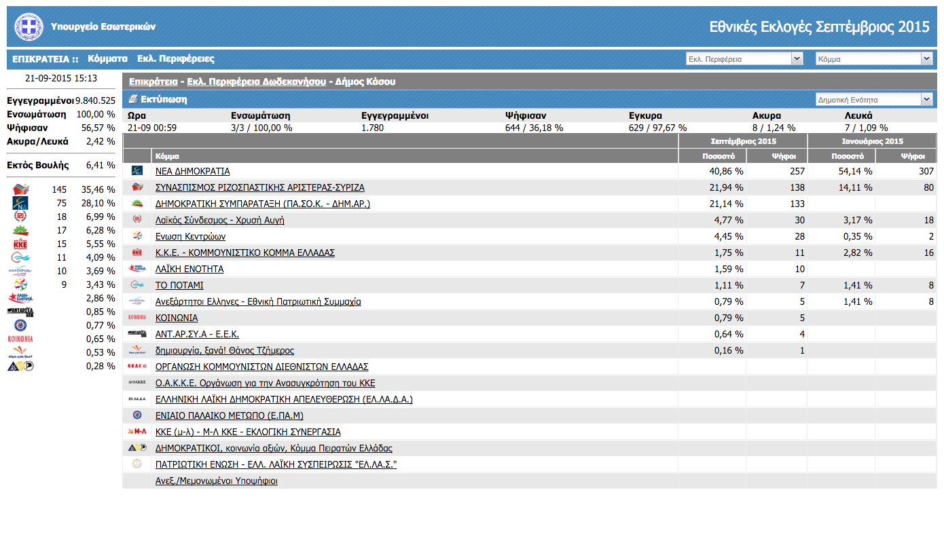Open the ΕΝΙΑΙΟ ΠΑΛΛΑΪΚΟ ΜΕΤΩΠΟ (Ε.ΠΑ.Μ) link
The height and width of the screenshot is (539, 944).
[x=230, y=415]
